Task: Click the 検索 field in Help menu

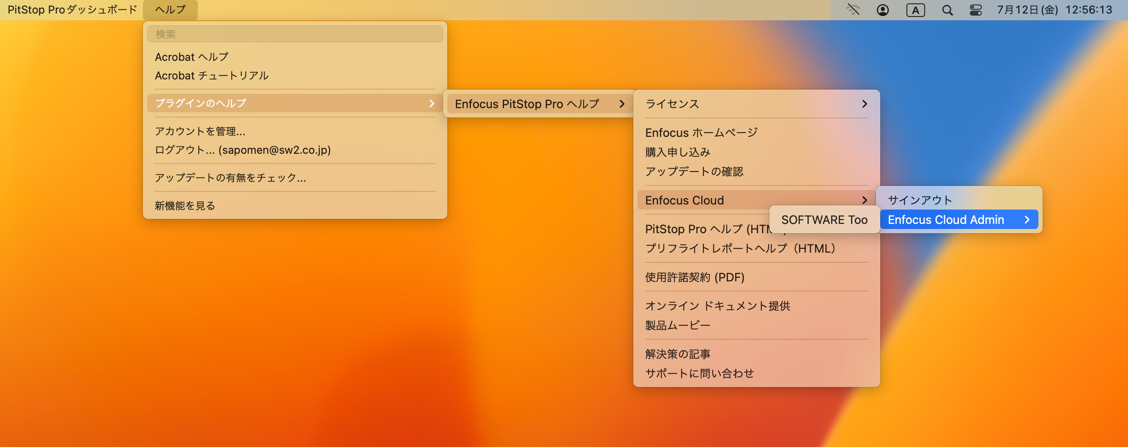Action: click(x=295, y=34)
